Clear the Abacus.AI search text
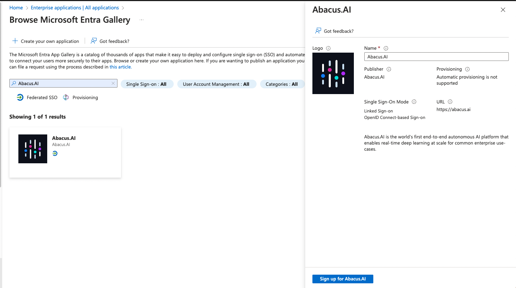Viewport: 516px width, 288px height. pyautogui.click(x=113, y=83)
